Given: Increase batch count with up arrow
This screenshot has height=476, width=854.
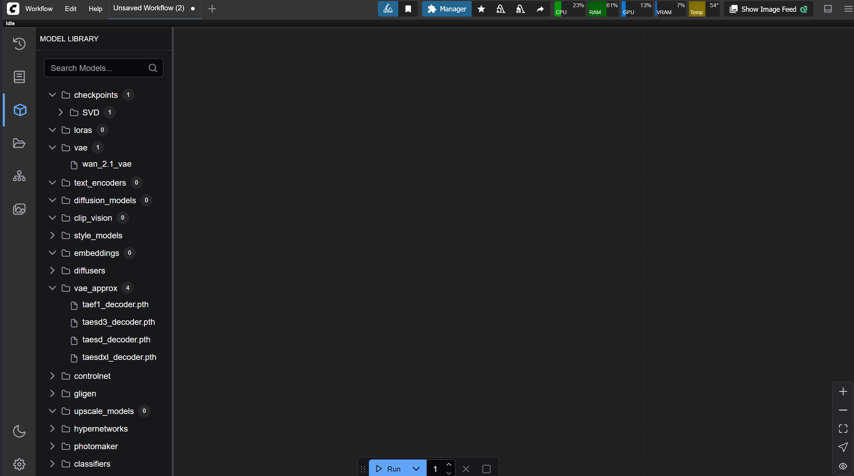Looking at the screenshot, I should tap(449, 464).
